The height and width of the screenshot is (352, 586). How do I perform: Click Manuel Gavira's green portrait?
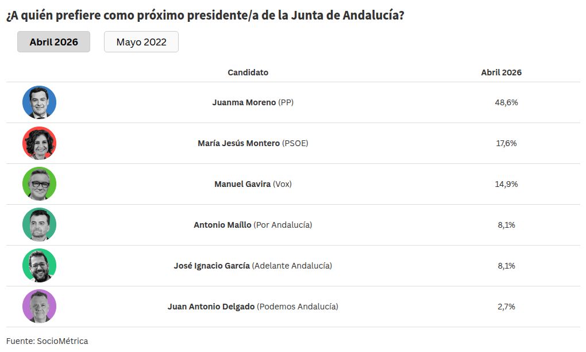pyautogui.click(x=39, y=184)
